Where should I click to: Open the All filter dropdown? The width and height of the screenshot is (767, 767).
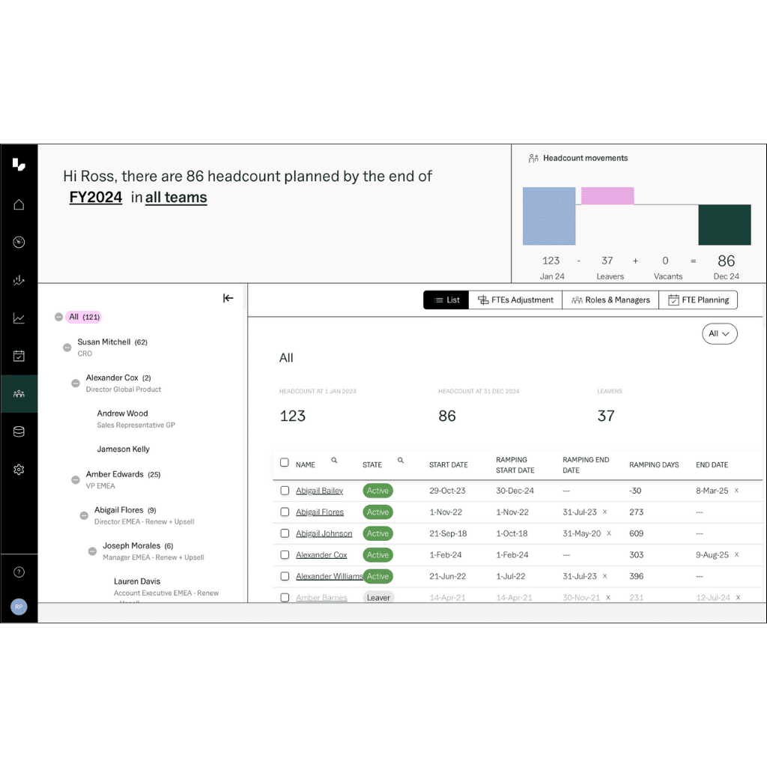point(719,333)
